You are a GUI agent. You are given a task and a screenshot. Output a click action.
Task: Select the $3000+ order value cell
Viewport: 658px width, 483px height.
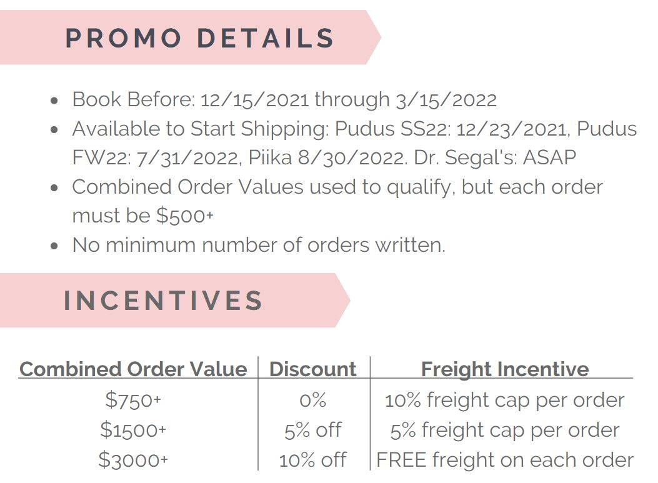(x=134, y=460)
